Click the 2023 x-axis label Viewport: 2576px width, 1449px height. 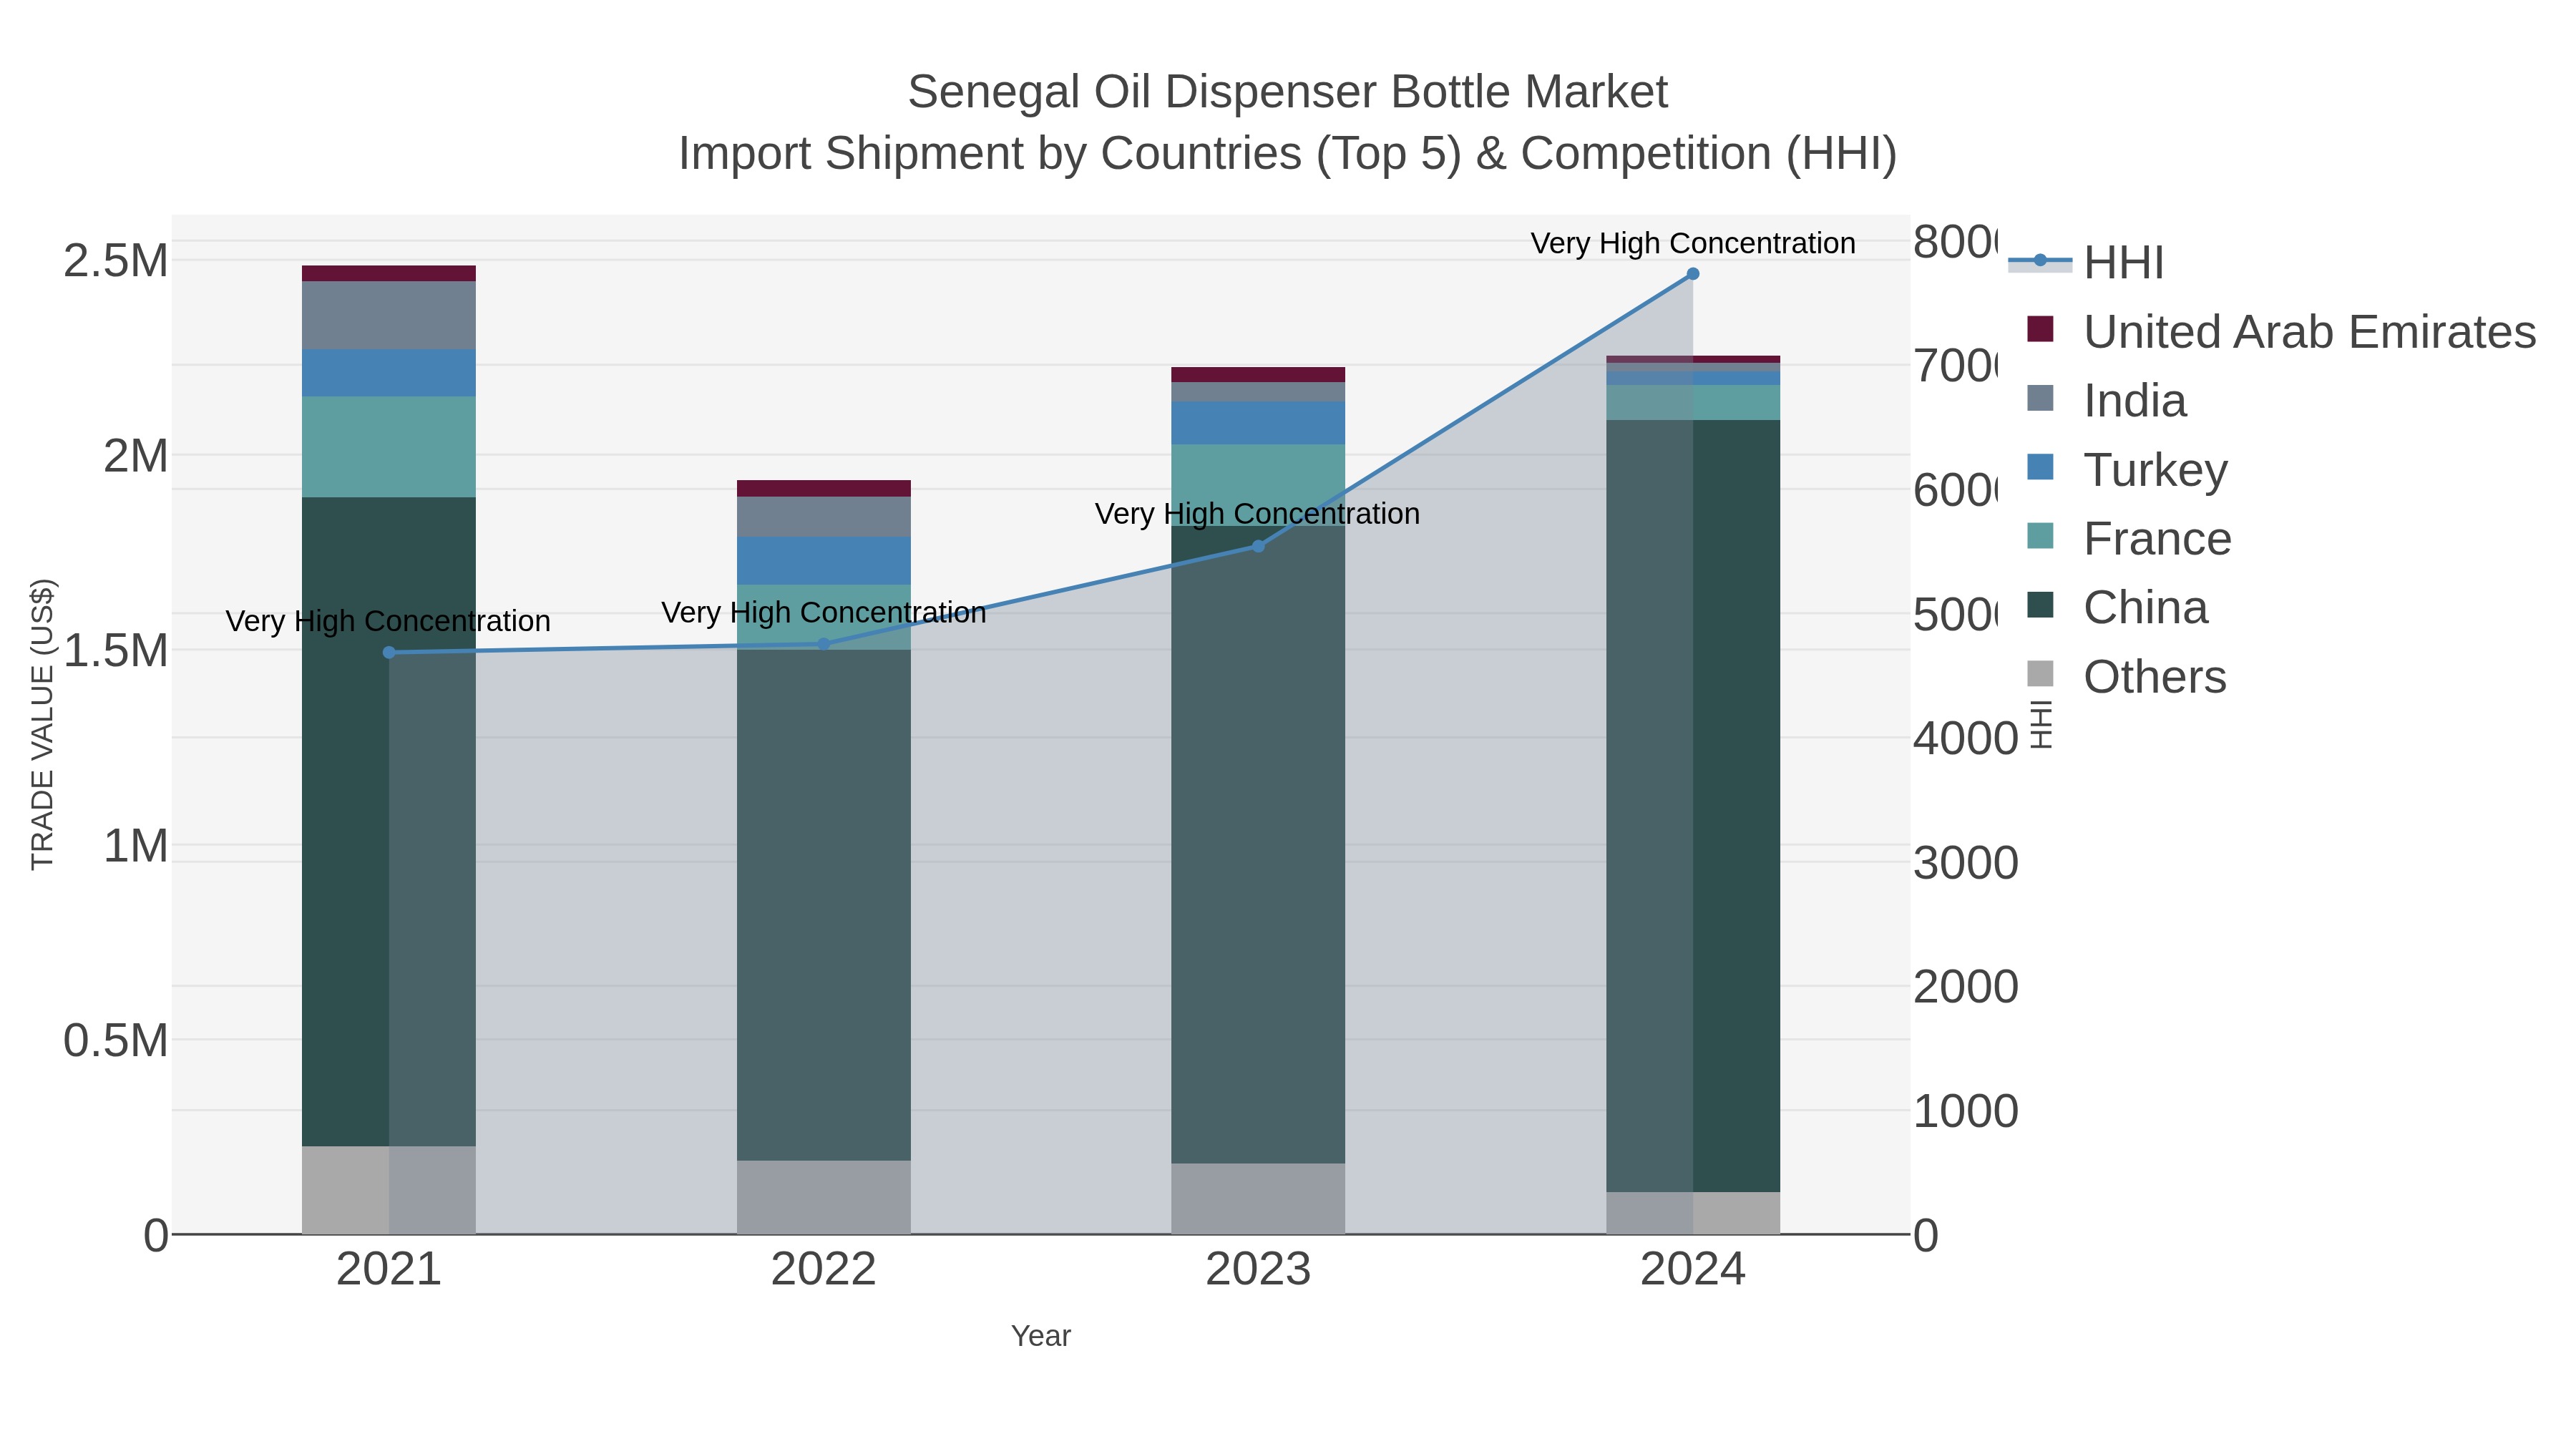[x=1258, y=1269]
